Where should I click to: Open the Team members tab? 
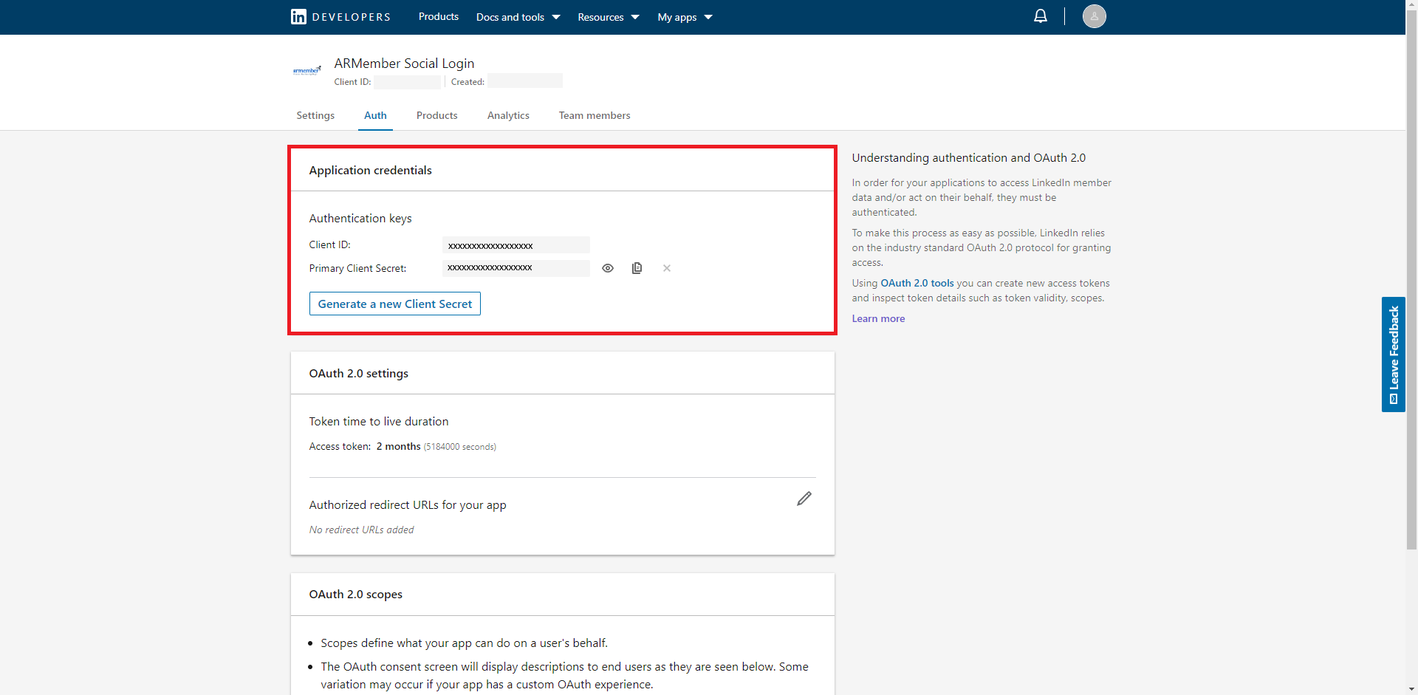click(x=594, y=115)
